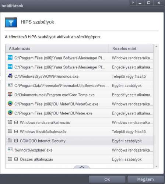This screenshot has width=165, height=184.
Task: Expand the COMODO Internet Security group
Action: pyautogui.click(x=16, y=141)
